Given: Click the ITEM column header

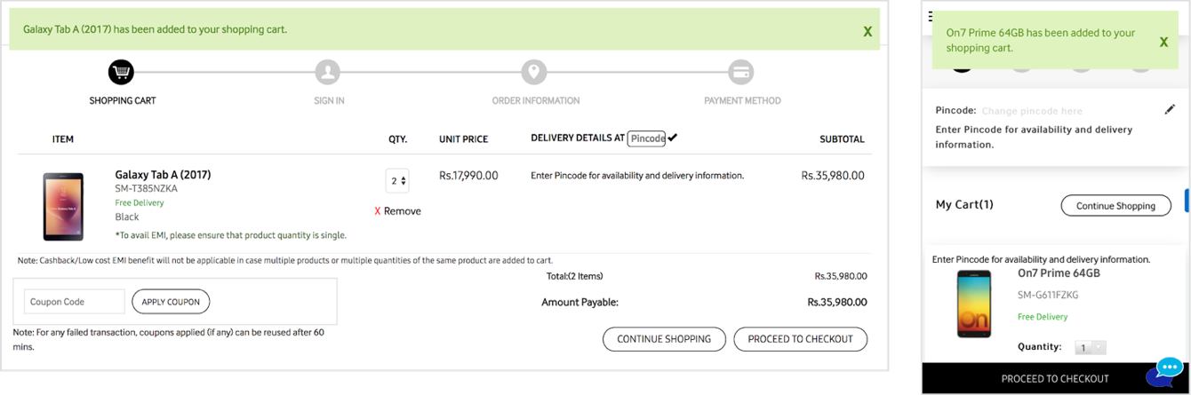Looking at the screenshot, I should point(63,139).
